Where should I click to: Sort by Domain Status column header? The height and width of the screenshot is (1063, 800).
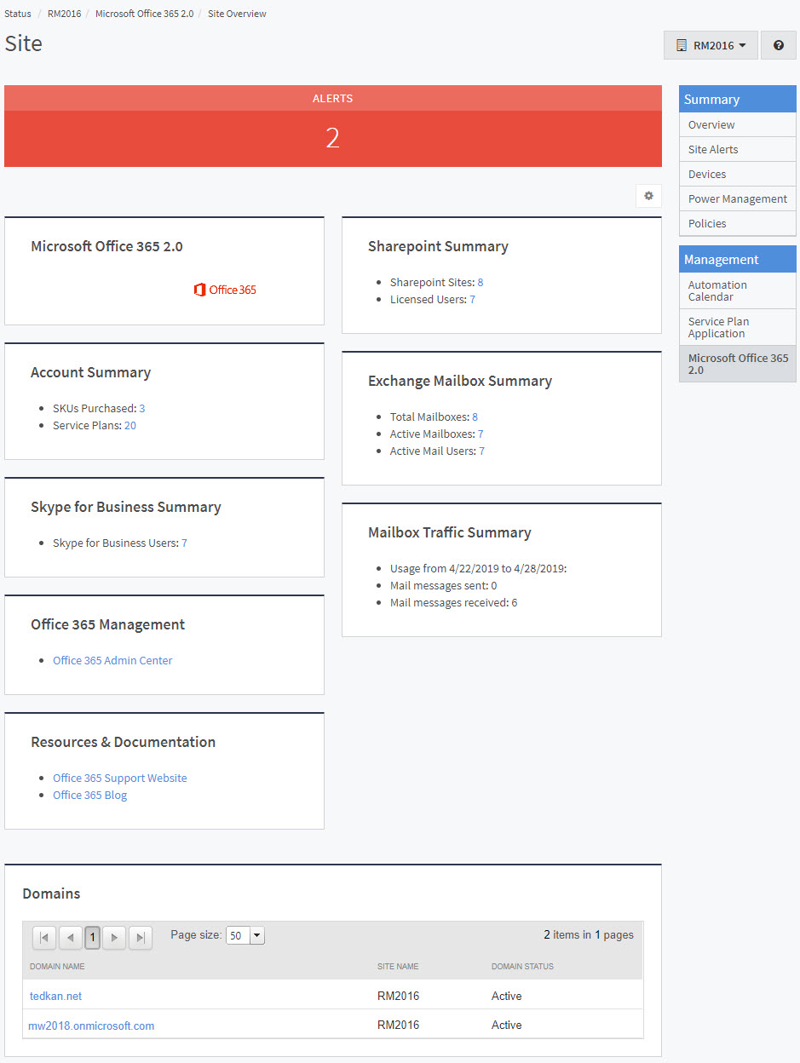522,967
